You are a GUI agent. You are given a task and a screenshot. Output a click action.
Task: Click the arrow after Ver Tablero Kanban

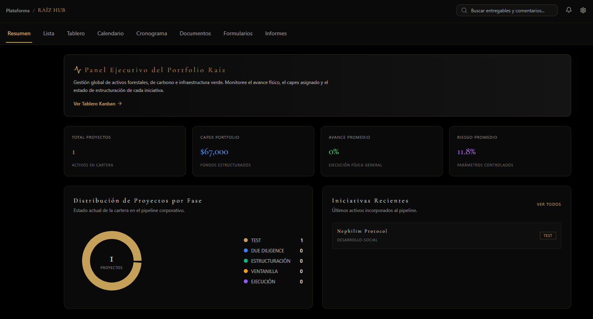[x=120, y=104]
